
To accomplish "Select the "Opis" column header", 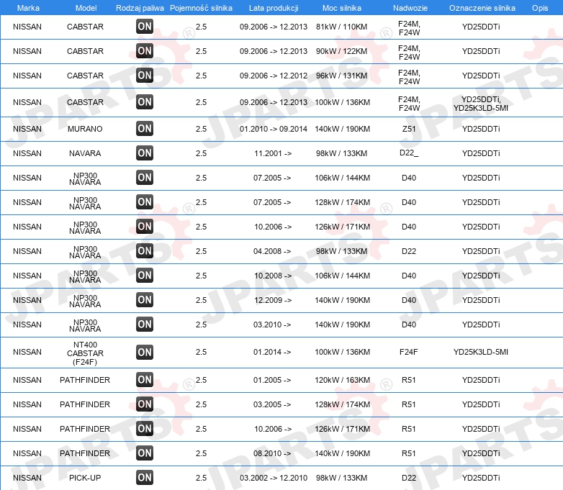I will pyautogui.click(x=540, y=8).
